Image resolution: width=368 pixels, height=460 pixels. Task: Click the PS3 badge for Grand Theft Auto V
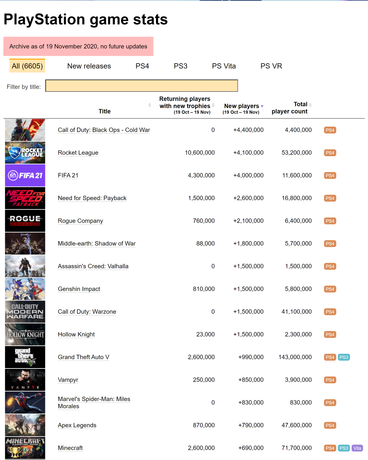(x=344, y=357)
